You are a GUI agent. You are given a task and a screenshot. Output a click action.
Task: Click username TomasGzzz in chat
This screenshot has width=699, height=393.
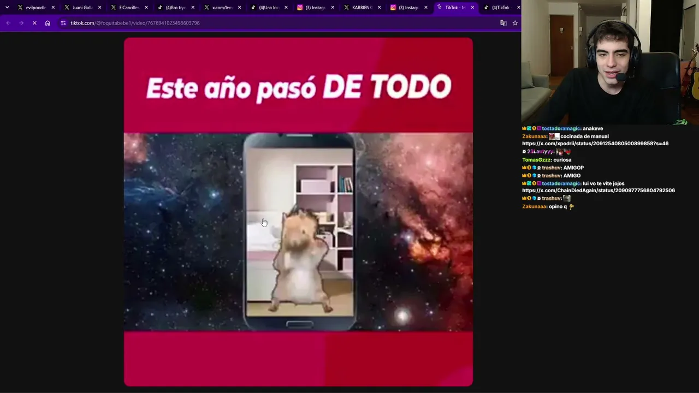536,160
